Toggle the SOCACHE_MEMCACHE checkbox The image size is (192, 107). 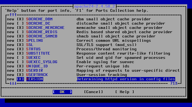20,28
